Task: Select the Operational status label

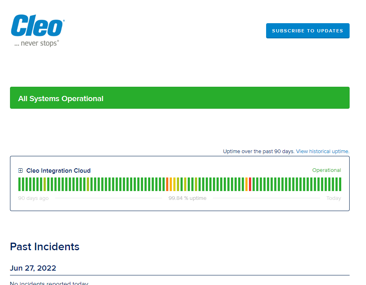Action: point(326,170)
